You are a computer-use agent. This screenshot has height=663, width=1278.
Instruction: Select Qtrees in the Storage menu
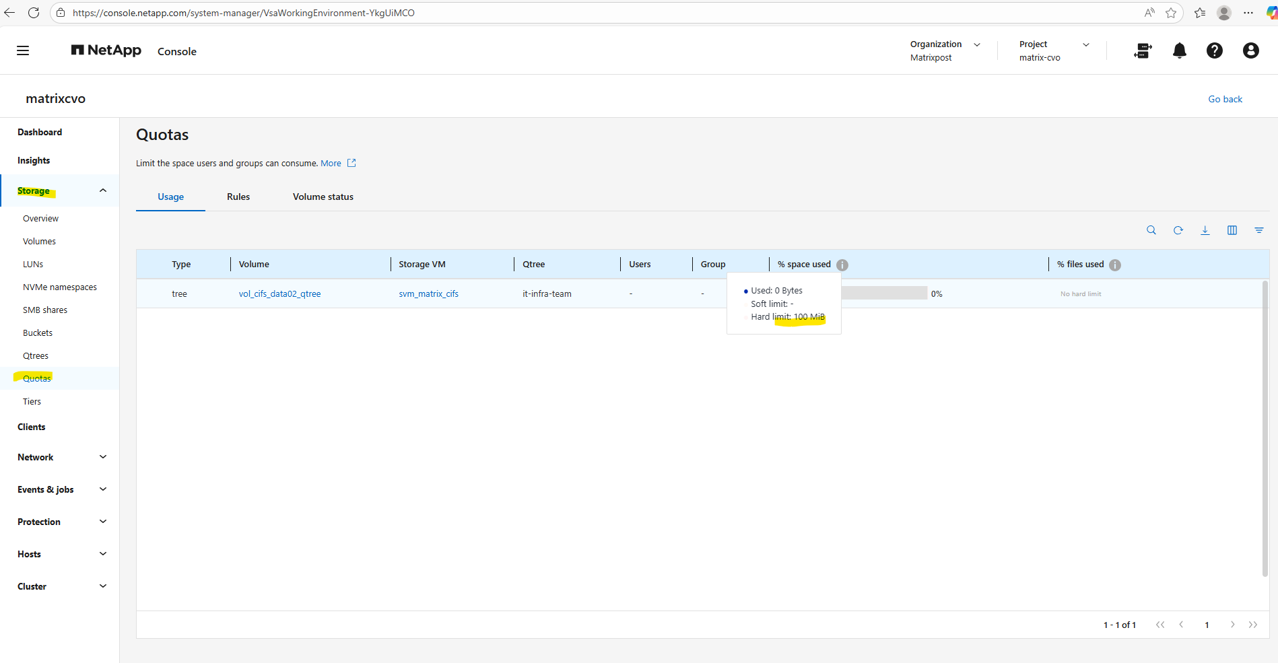[36, 355]
